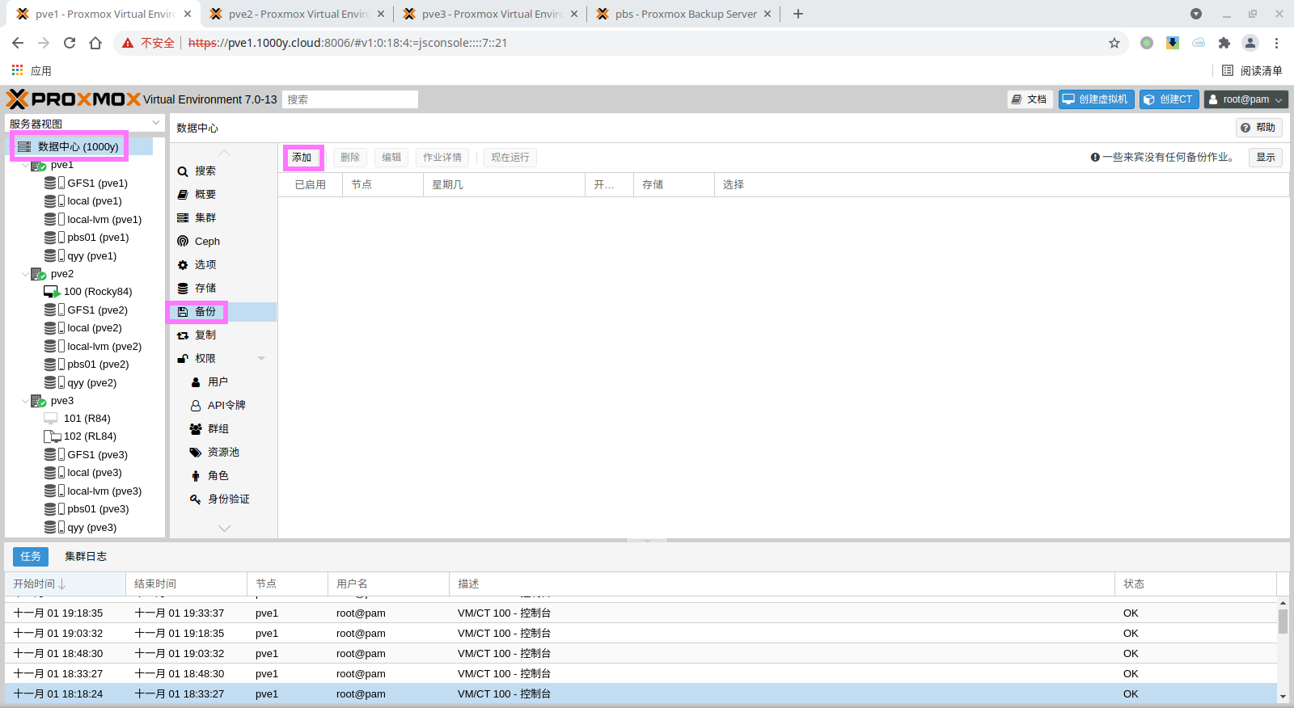Image resolution: width=1294 pixels, height=708 pixels.
Task: Bookmark this page with the star icon
Action: pos(1114,43)
